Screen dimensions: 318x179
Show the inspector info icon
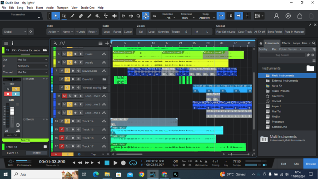(x=13, y=43)
